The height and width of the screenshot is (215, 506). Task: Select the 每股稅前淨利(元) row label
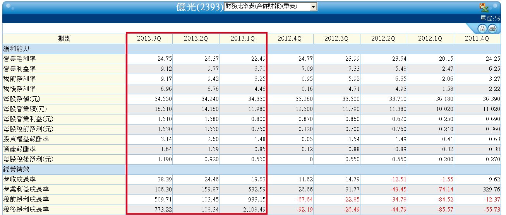(x=28, y=129)
